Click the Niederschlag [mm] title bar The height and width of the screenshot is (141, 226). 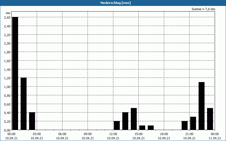coord(113,3)
